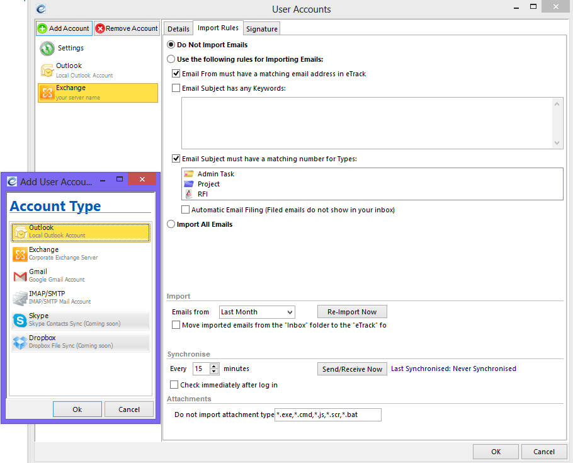
Task: Select Project in types list
Action: point(208,184)
